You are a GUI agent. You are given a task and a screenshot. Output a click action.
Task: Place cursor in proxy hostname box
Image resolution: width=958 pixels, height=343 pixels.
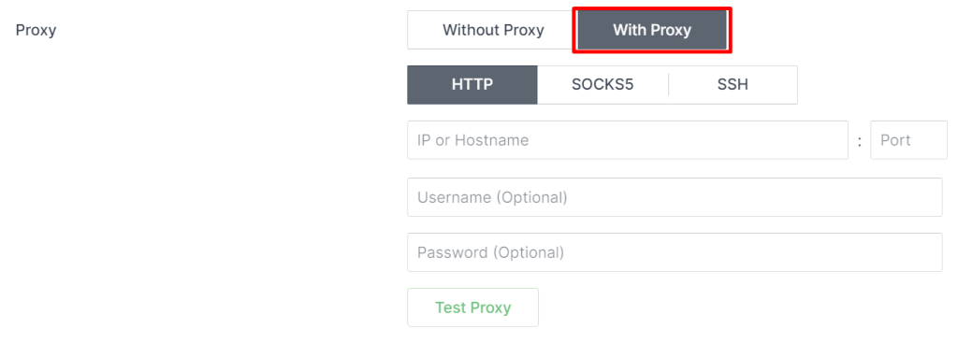628,140
